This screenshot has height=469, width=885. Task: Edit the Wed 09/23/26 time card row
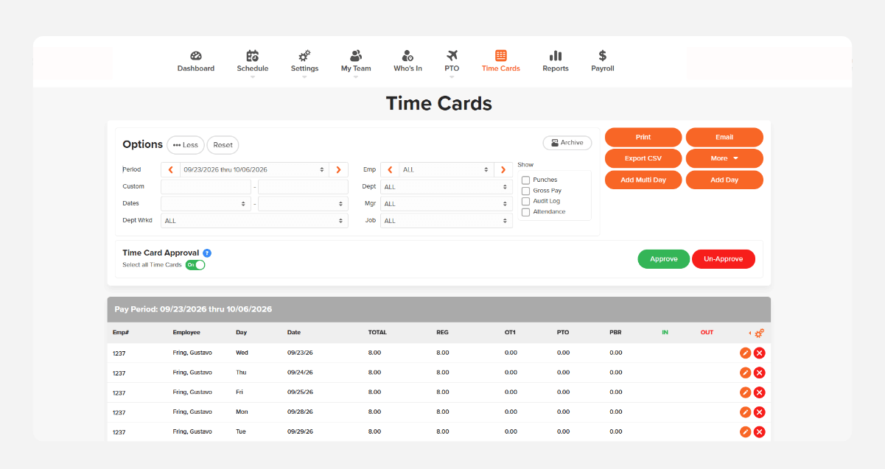745,353
